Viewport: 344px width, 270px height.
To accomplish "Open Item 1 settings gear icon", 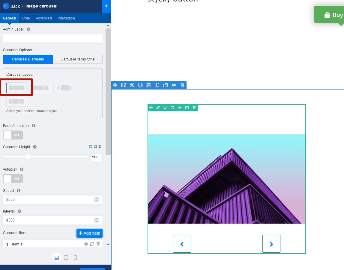I will coord(86,244).
